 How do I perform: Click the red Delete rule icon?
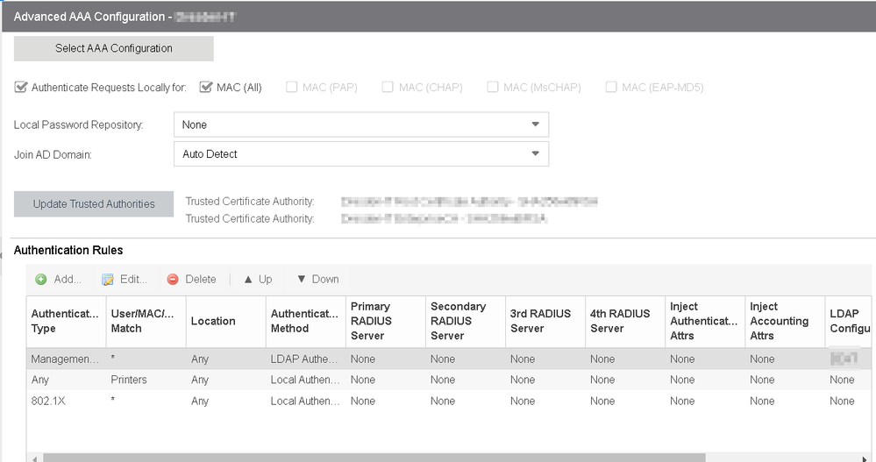click(173, 280)
